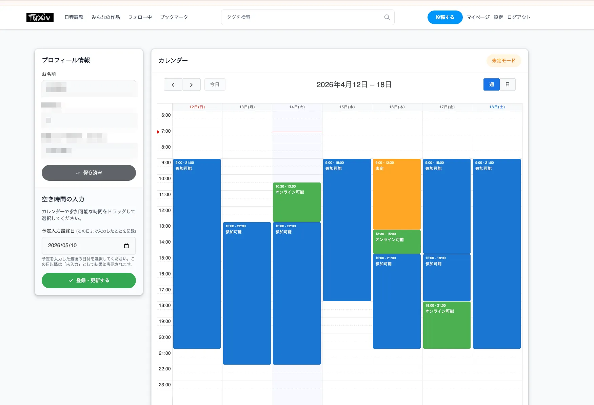Click the ログアウト link
The image size is (594, 405).
click(519, 17)
